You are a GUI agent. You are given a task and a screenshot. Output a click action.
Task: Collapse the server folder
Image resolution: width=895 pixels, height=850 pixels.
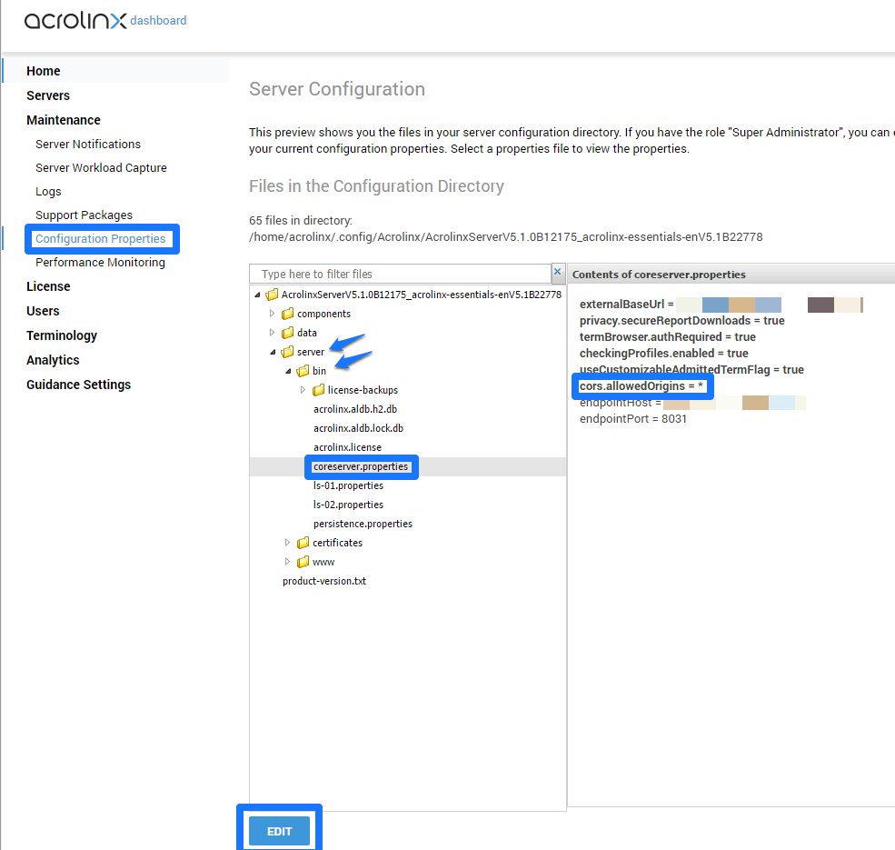[x=273, y=352]
